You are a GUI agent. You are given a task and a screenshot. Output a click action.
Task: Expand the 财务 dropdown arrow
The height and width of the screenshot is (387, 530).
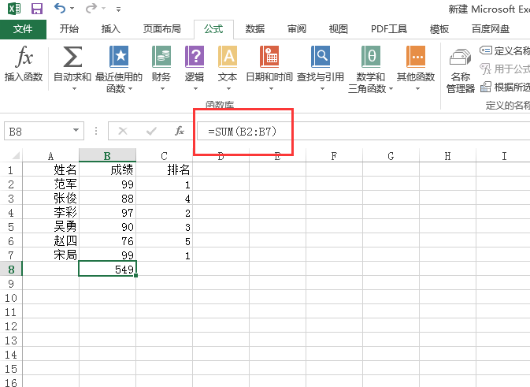[x=162, y=88]
